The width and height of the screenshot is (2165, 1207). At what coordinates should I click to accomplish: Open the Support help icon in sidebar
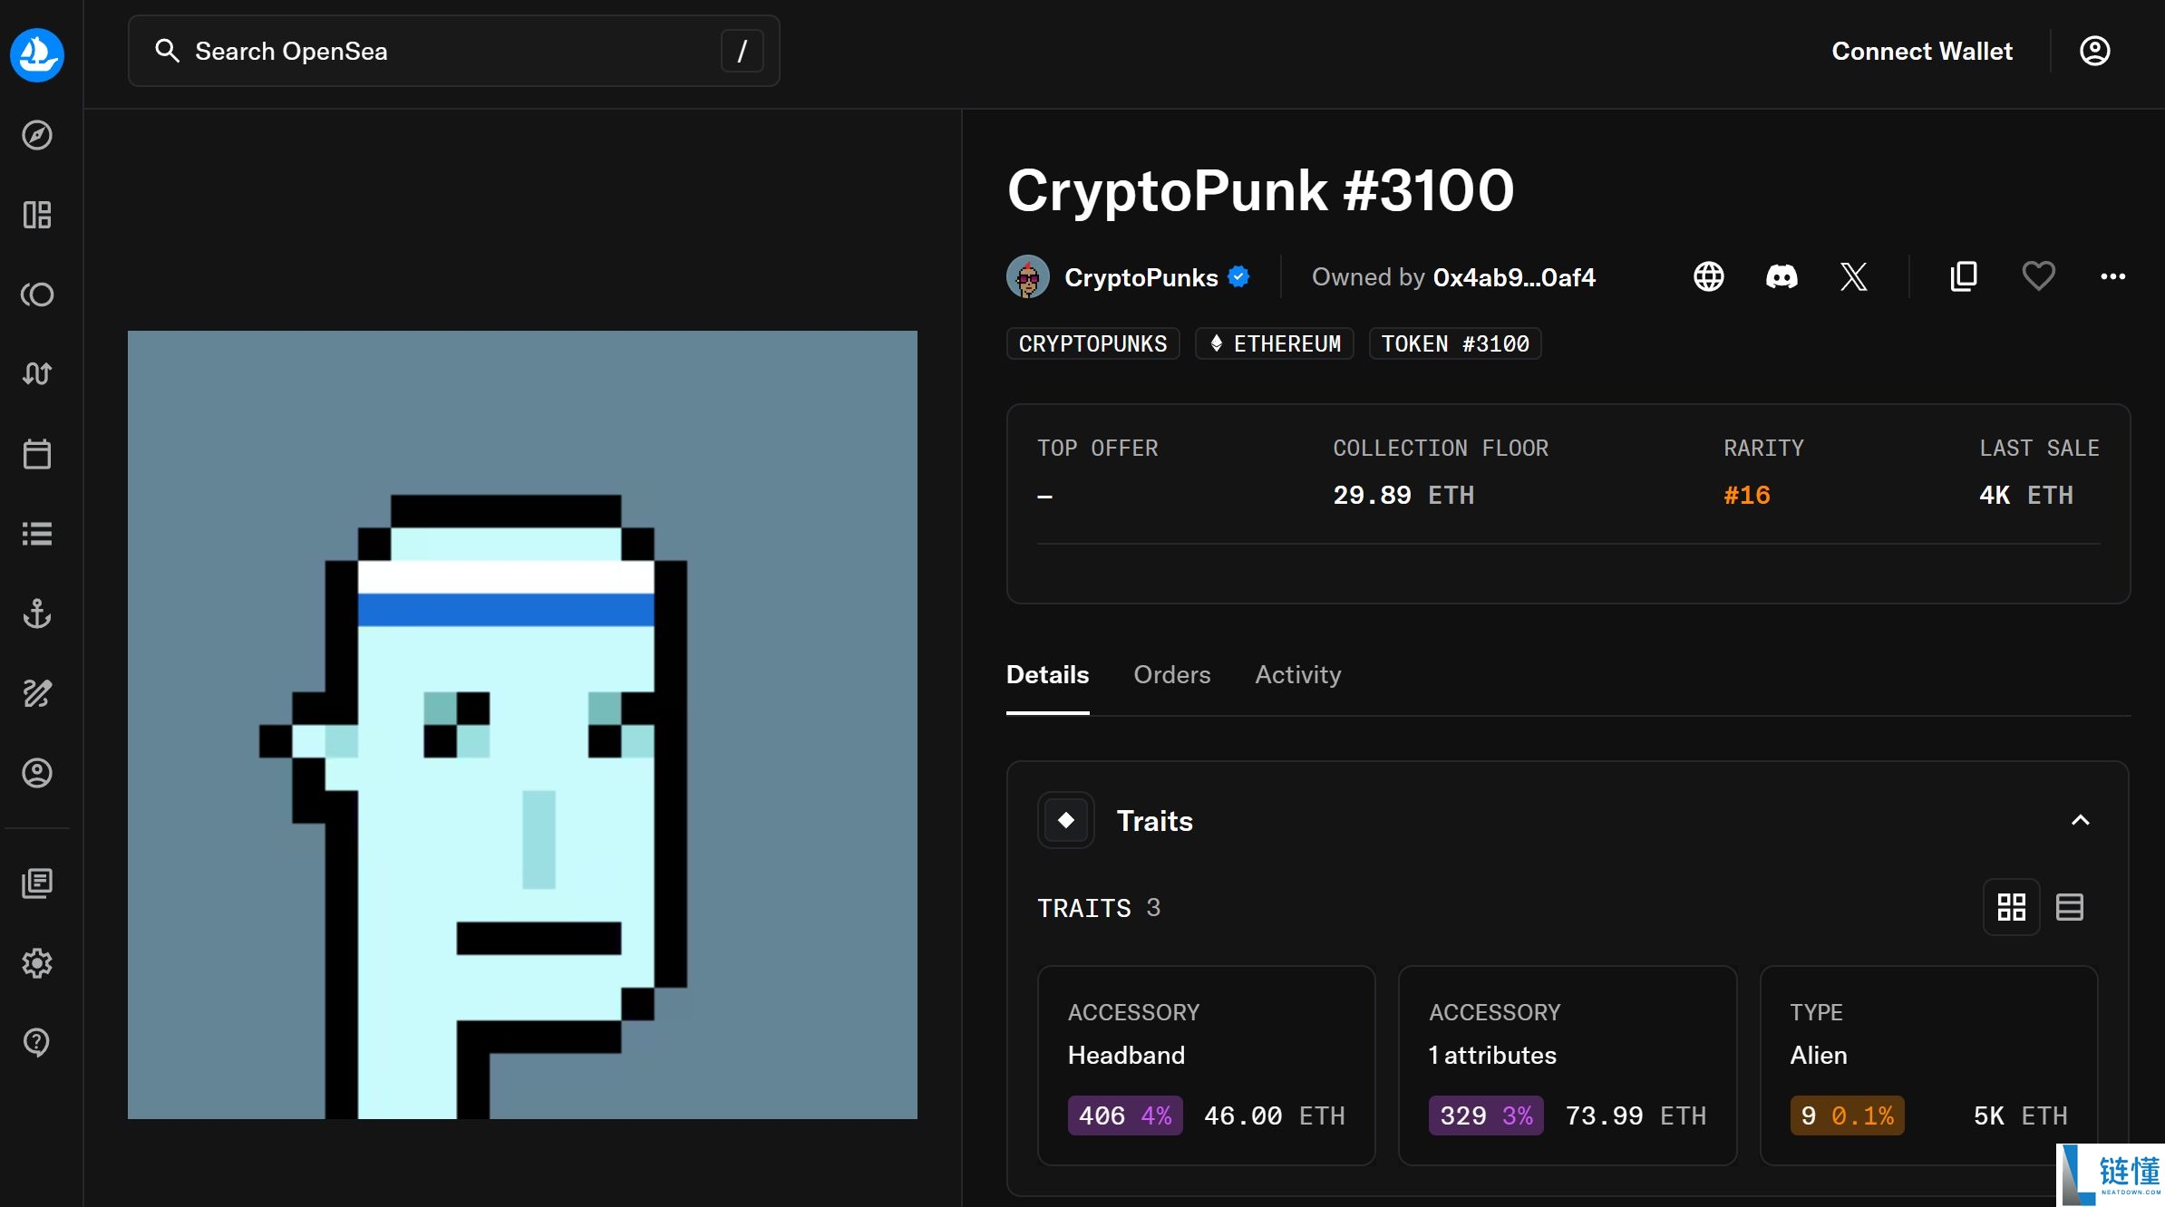click(x=37, y=1042)
